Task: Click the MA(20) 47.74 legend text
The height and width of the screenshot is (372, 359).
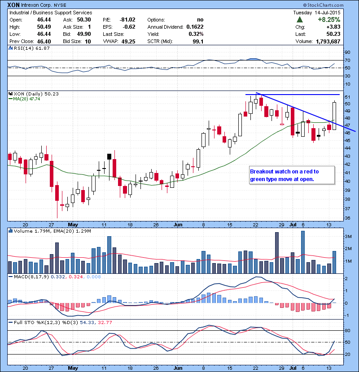Action: click(26, 99)
